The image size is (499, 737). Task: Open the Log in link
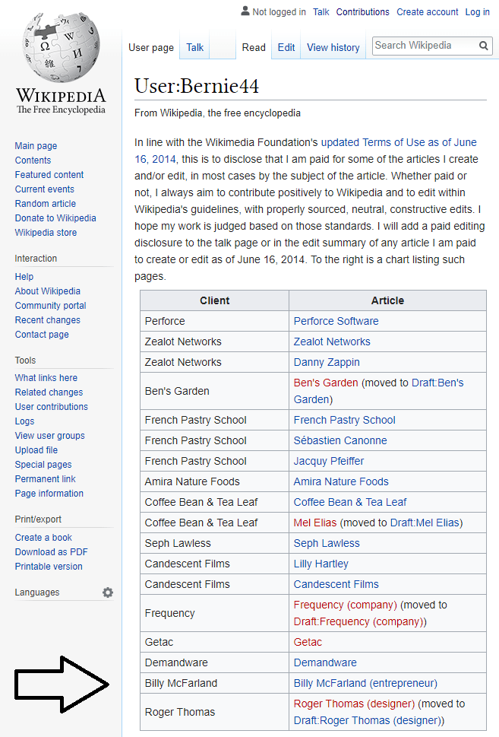pyautogui.click(x=477, y=12)
